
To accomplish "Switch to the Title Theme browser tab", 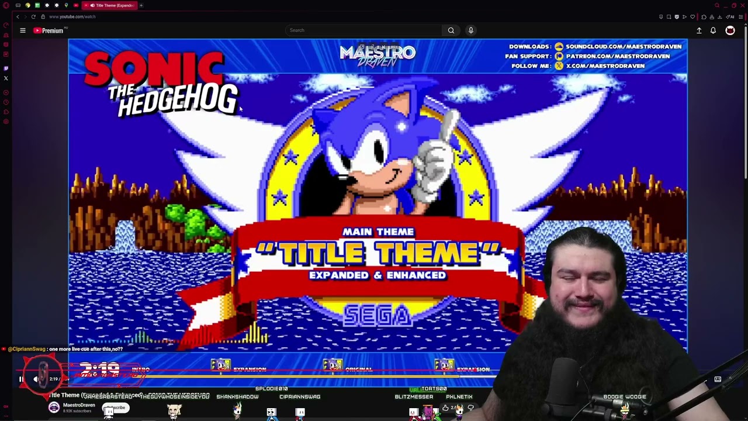I will coord(109,5).
